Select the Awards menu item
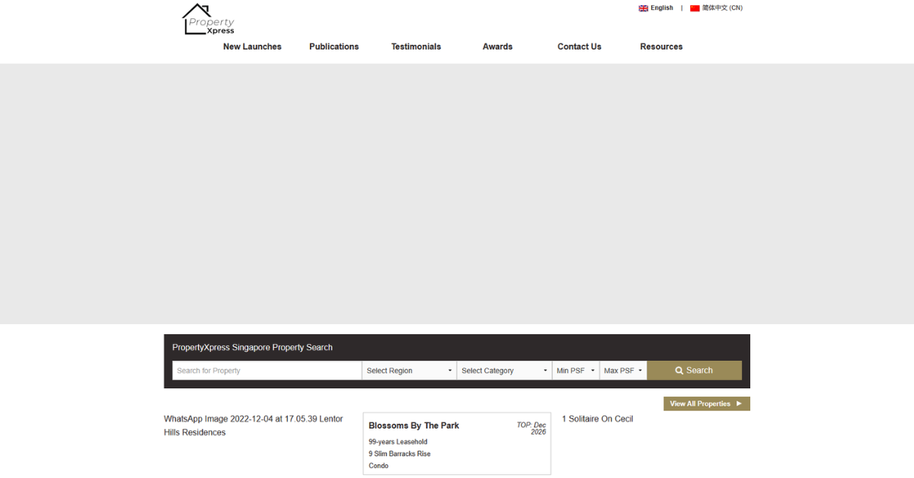This screenshot has width=914, height=478. 497,46
